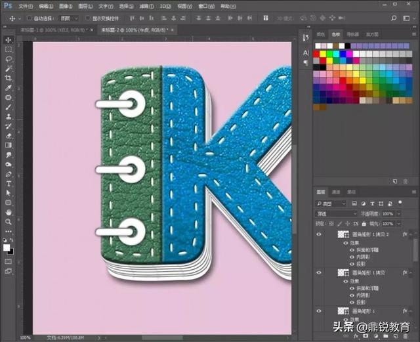Collapse effects of 圆角矩形 1 layer
Image resolution: width=420 pixels, height=342 pixels.
411,311
